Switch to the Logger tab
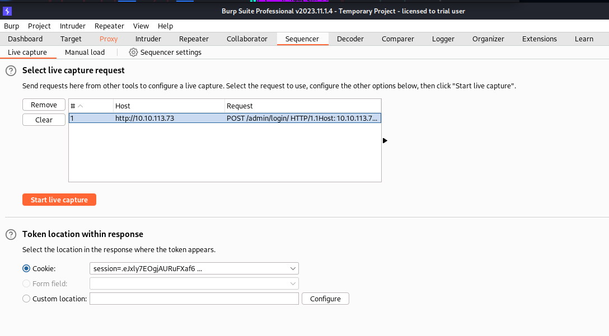 pos(443,39)
